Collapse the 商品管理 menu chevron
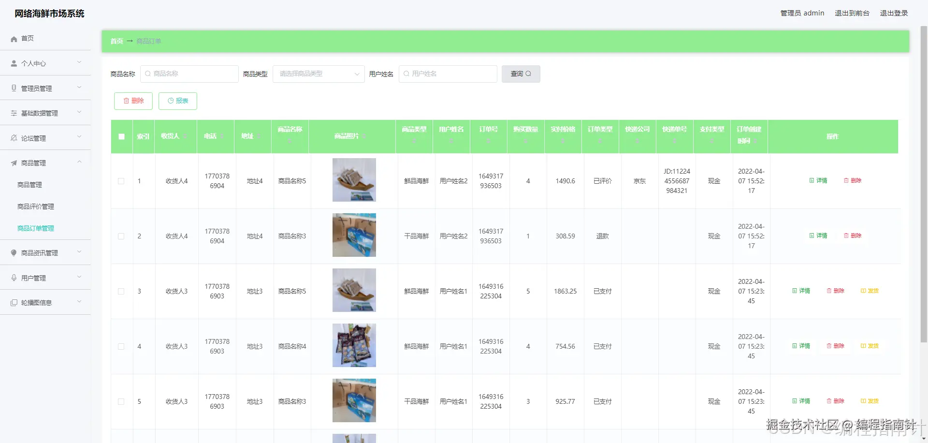The image size is (928, 443). coord(79,162)
